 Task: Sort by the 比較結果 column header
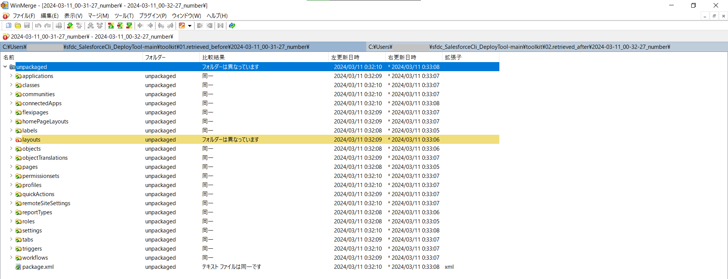pyautogui.click(x=264, y=57)
